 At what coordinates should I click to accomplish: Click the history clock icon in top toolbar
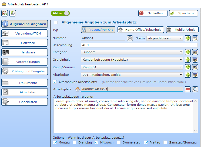click(x=12, y=13)
